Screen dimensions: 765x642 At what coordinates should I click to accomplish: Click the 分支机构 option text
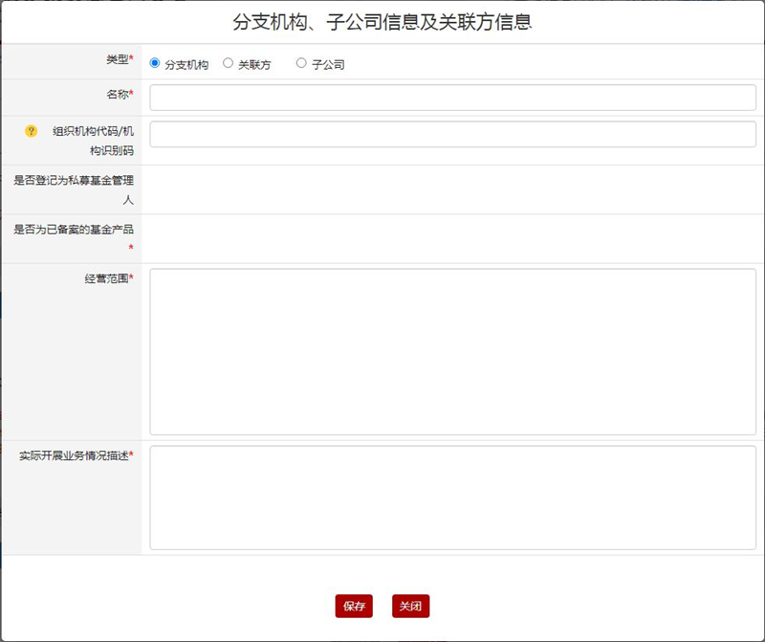[186, 65]
